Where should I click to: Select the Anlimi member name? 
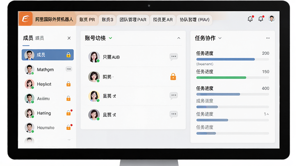(x=43, y=99)
